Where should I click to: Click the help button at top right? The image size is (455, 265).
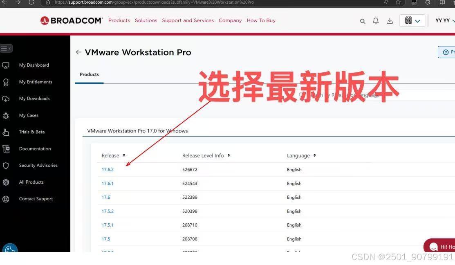447,52
